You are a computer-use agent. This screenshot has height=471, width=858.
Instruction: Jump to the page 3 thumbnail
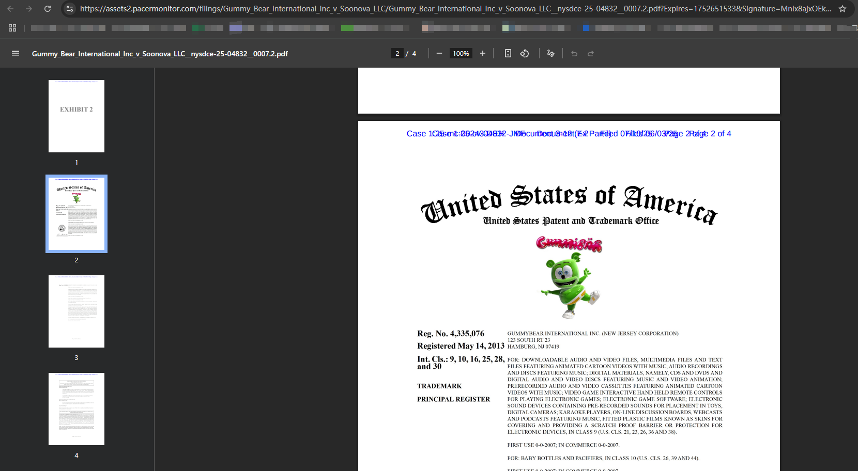click(76, 311)
